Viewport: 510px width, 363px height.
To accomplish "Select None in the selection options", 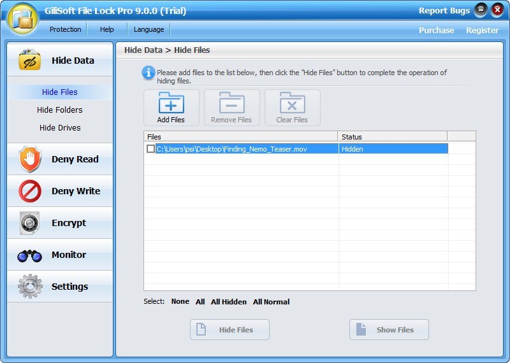I will click(180, 302).
